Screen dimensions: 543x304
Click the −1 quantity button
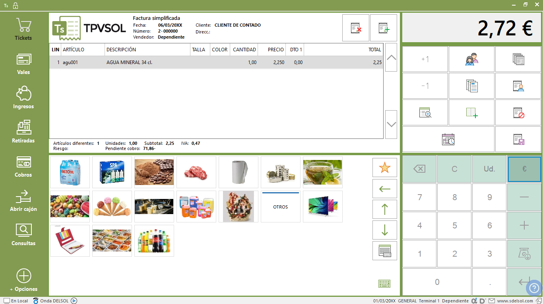coord(425,86)
